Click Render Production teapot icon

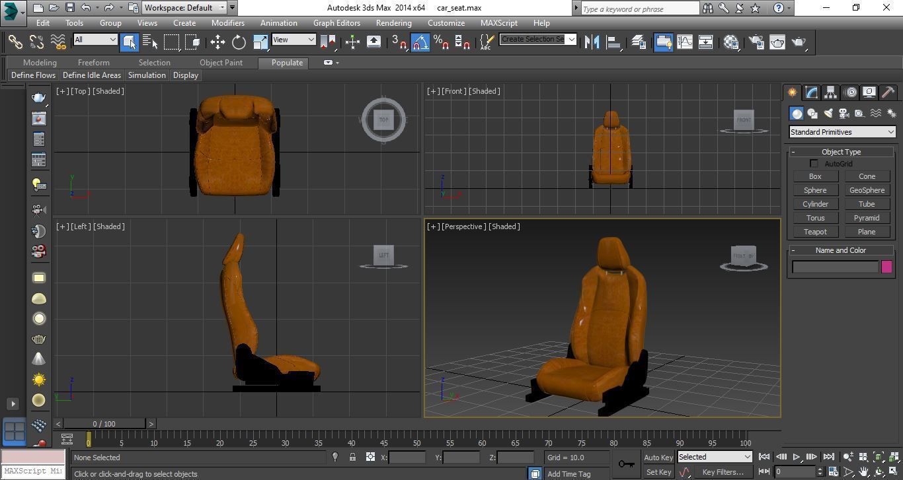click(799, 42)
